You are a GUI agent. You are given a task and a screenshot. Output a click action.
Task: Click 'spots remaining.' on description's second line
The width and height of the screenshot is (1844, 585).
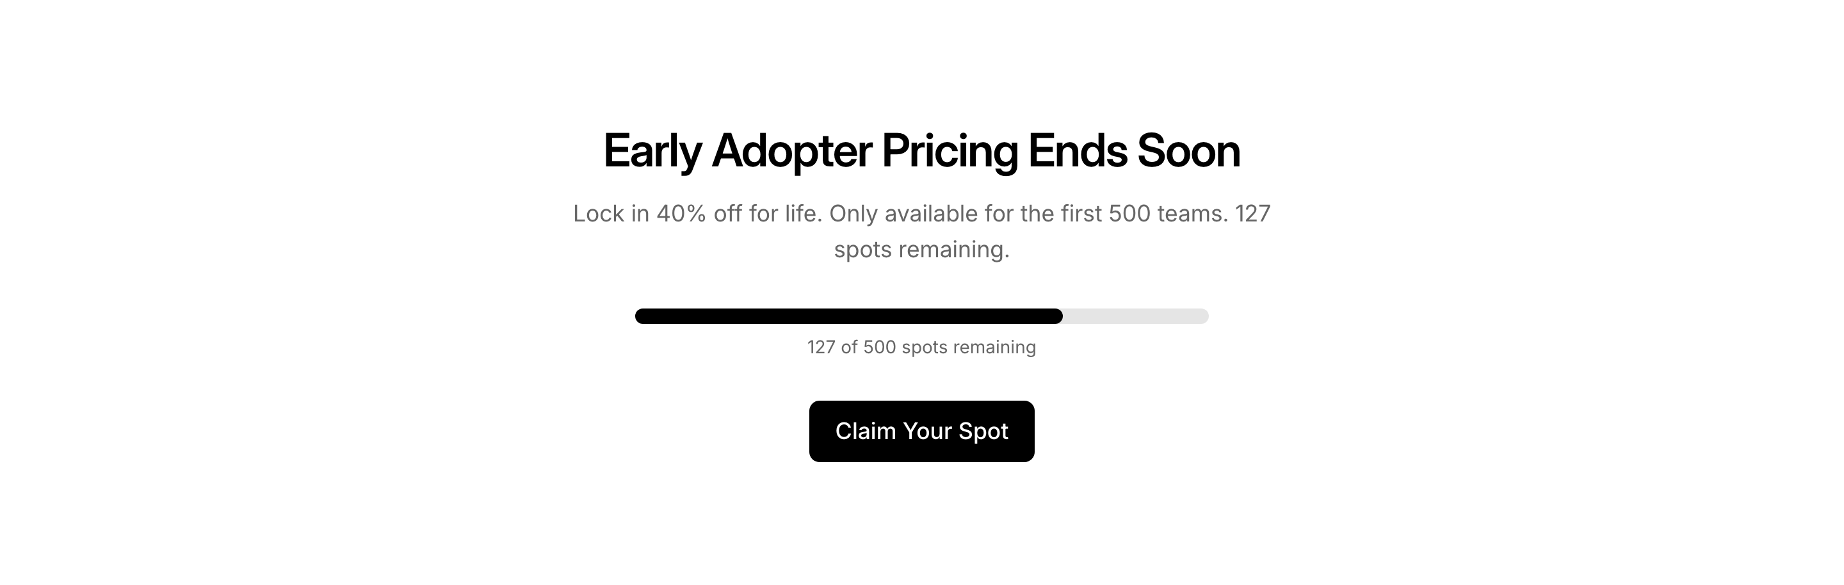921,250
